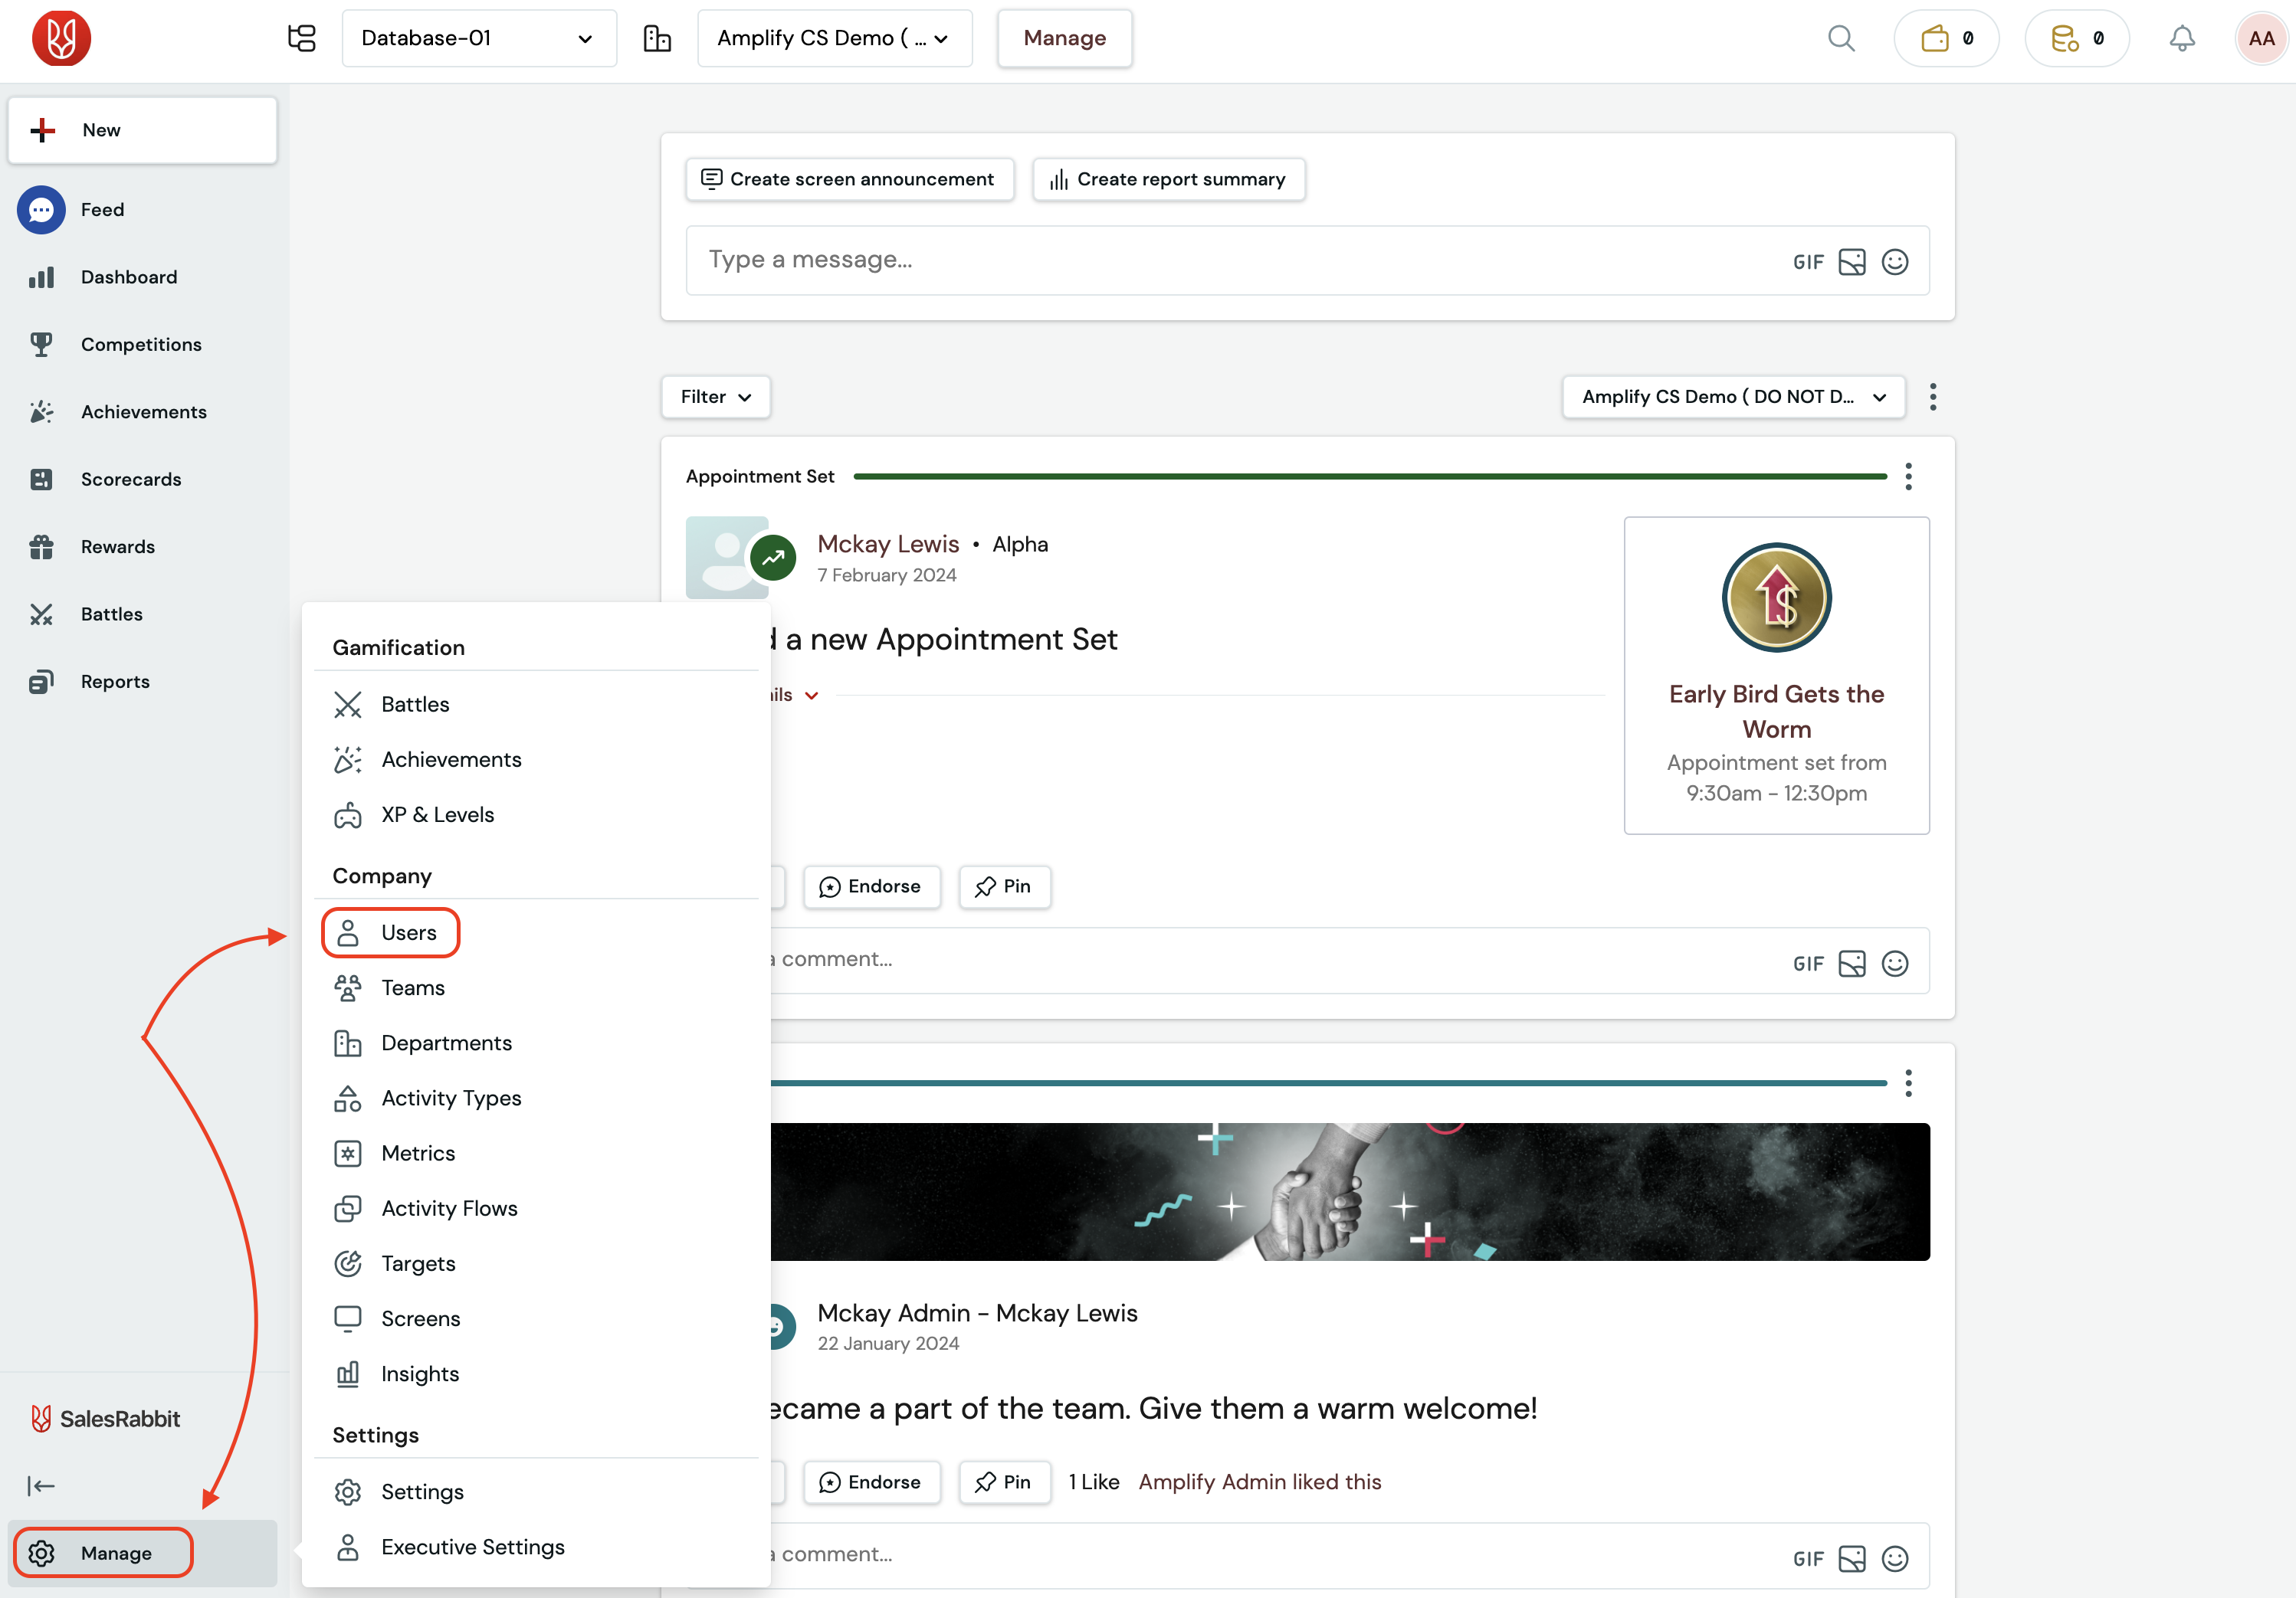Endorse the welcome post

point(871,1482)
